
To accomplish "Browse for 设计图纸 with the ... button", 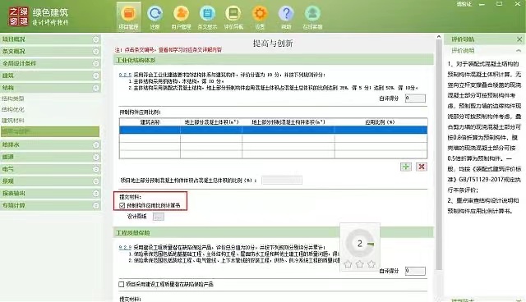I will click(159, 217).
